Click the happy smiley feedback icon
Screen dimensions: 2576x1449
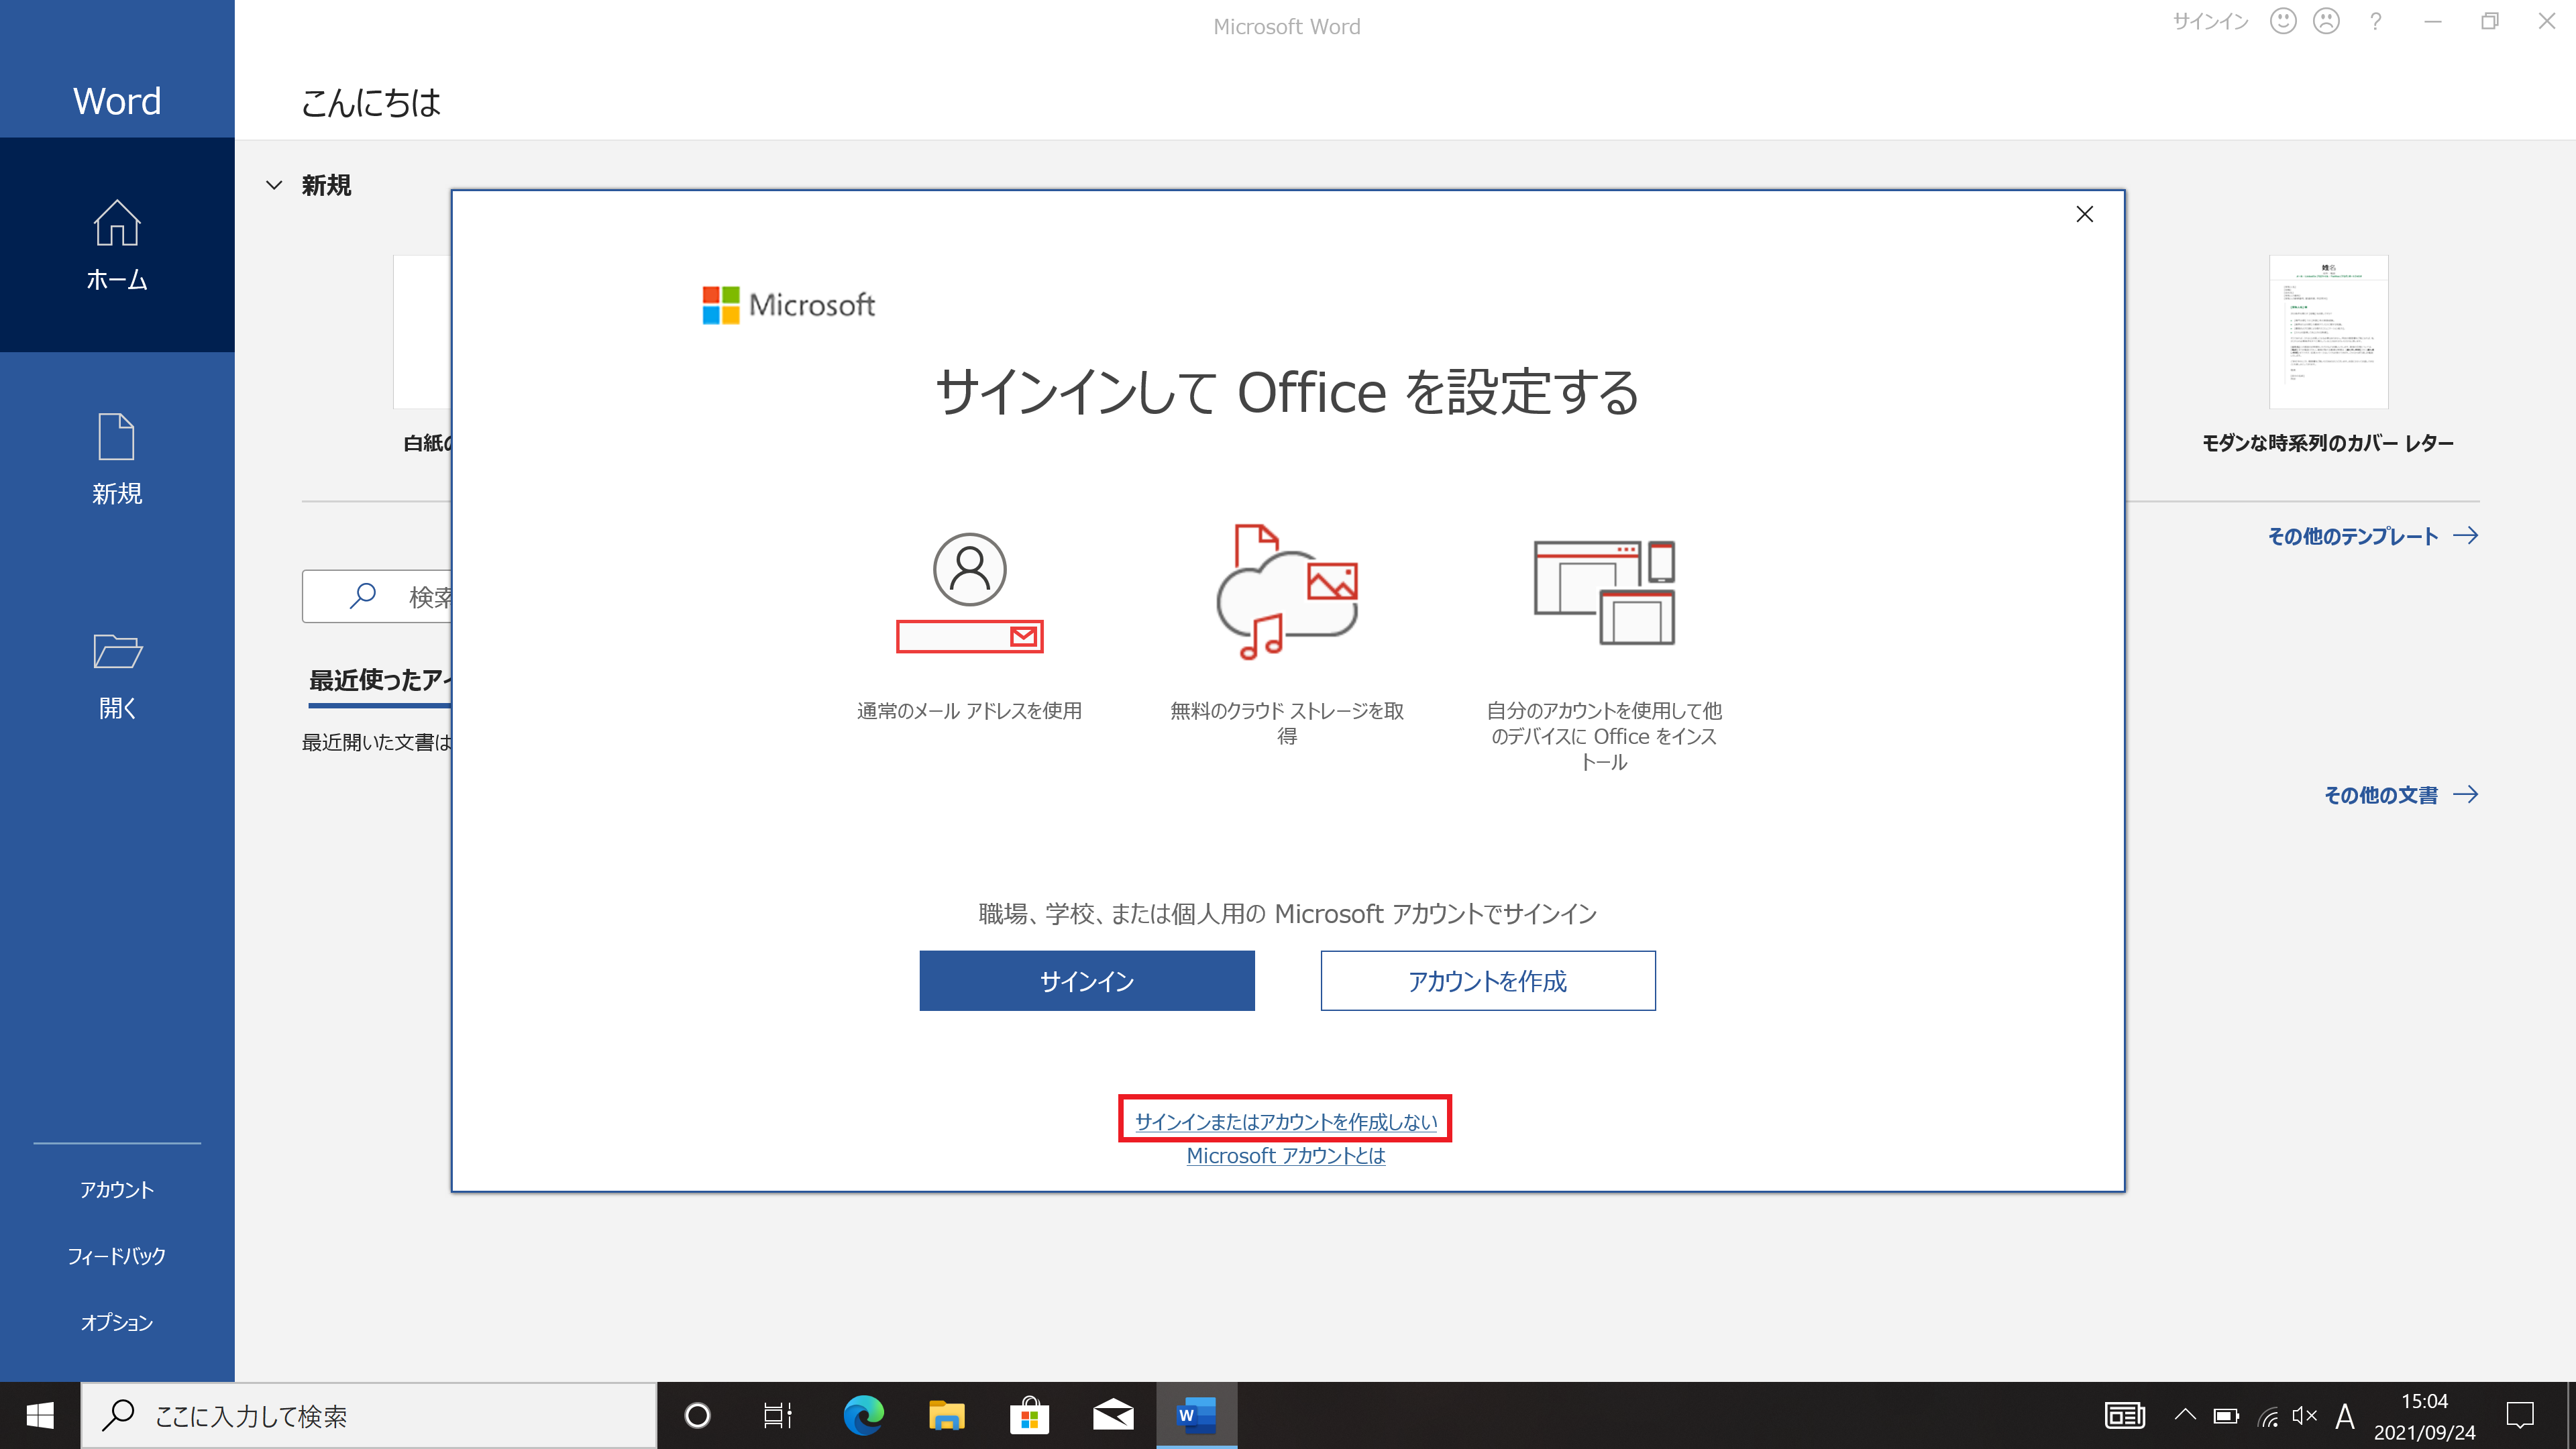(2283, 21)
